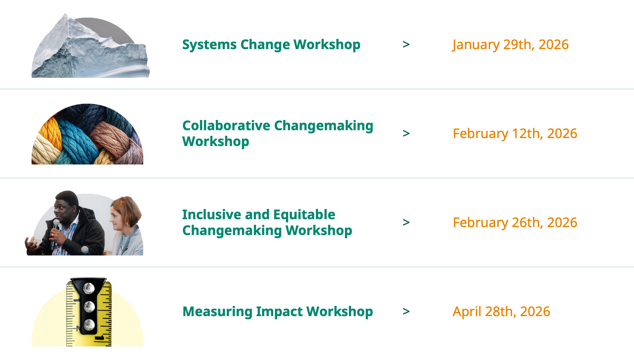Open the Measuring Impact Workshop link
Viewport: 634px width, 356px height.
[x=277, y=311]
